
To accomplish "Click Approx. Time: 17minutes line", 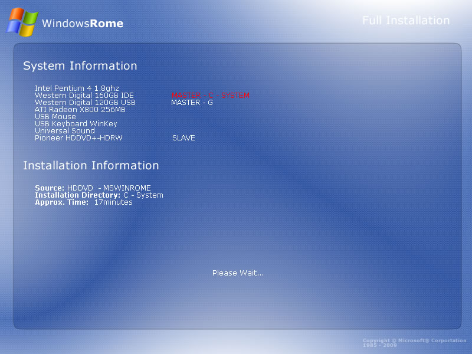I will pos(84,202).
